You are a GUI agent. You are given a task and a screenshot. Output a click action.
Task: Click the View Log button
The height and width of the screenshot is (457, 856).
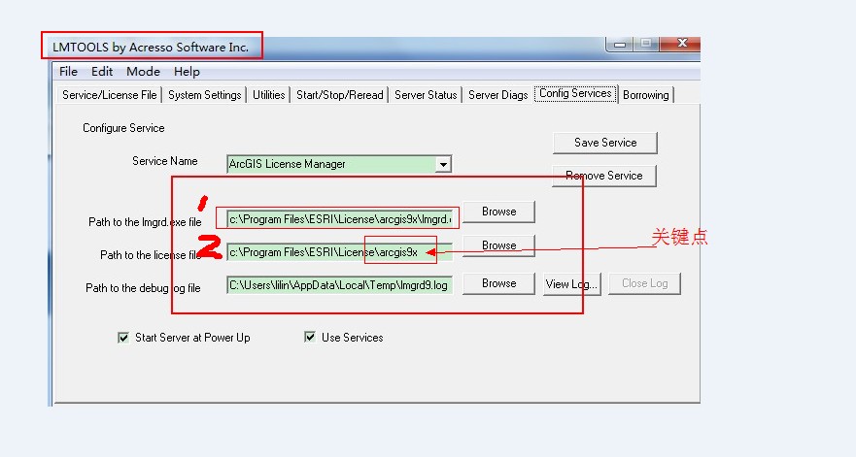(x=571, y=284)
